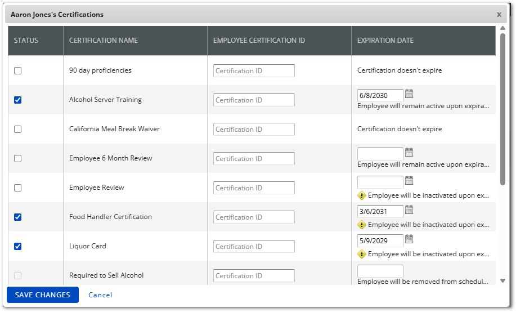
Task: Click the EXPIRATION DATE column header
Action: (x=424, y=41)
